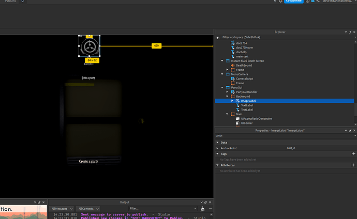
Task: Collapse the Attributes section
Action: click(217, 165)
